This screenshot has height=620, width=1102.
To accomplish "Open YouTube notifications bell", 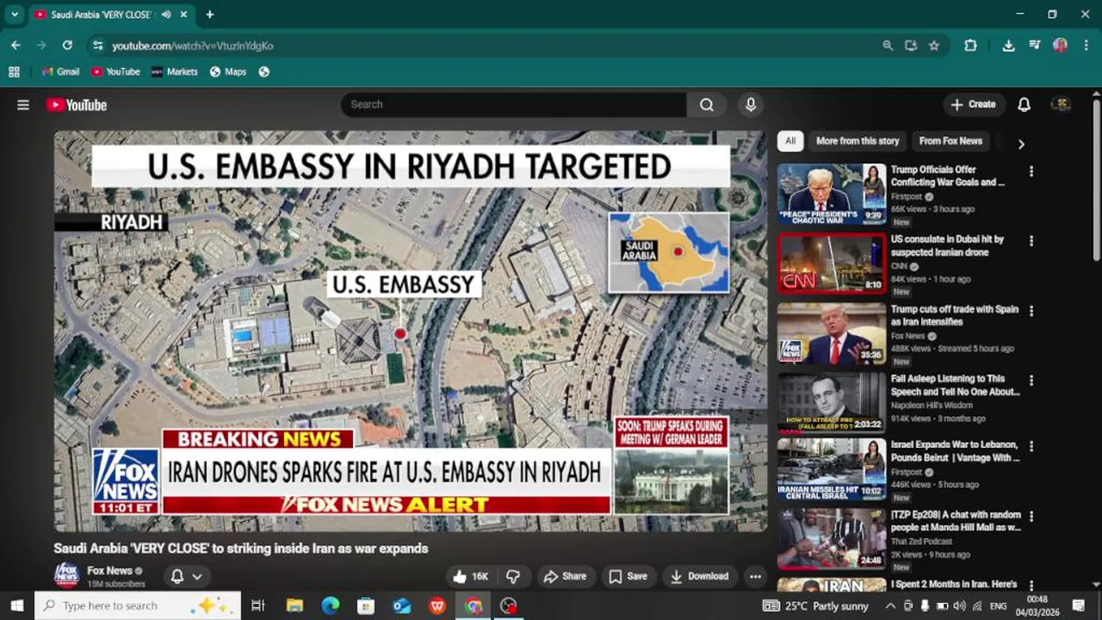I will (1024, 105).
